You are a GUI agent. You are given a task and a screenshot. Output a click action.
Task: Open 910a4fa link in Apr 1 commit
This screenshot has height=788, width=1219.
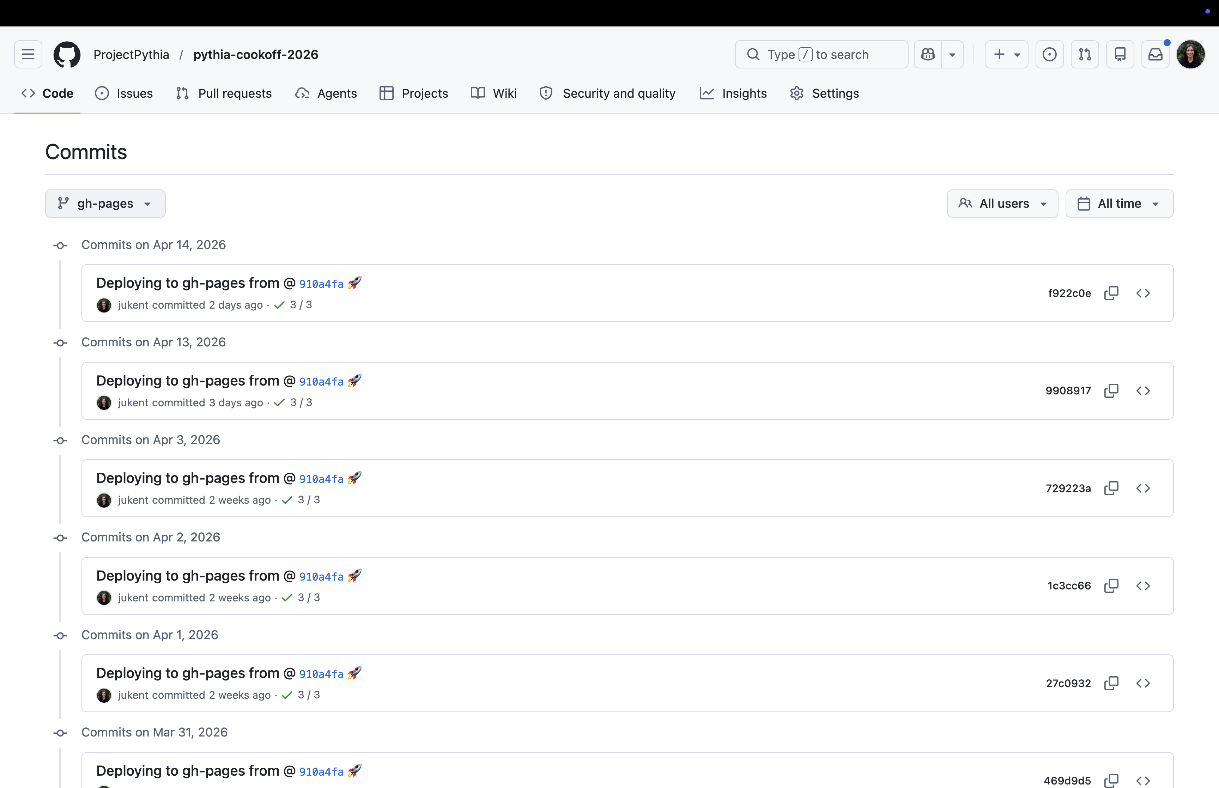[321, 674]
